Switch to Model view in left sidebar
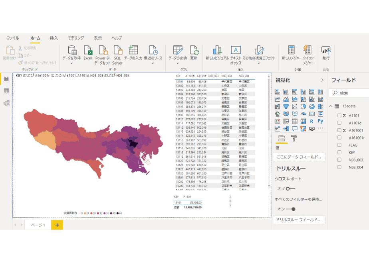This screenshot has width=369, height=263. coord(6,103)
